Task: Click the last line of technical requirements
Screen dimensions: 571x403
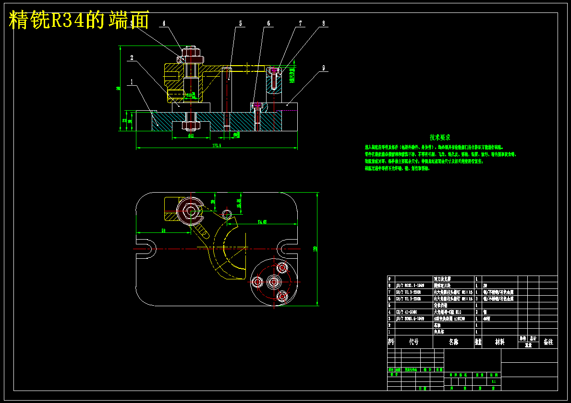Action: (397, 169)
